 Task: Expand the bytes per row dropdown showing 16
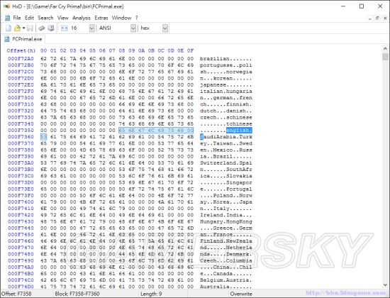click(91, 28)
